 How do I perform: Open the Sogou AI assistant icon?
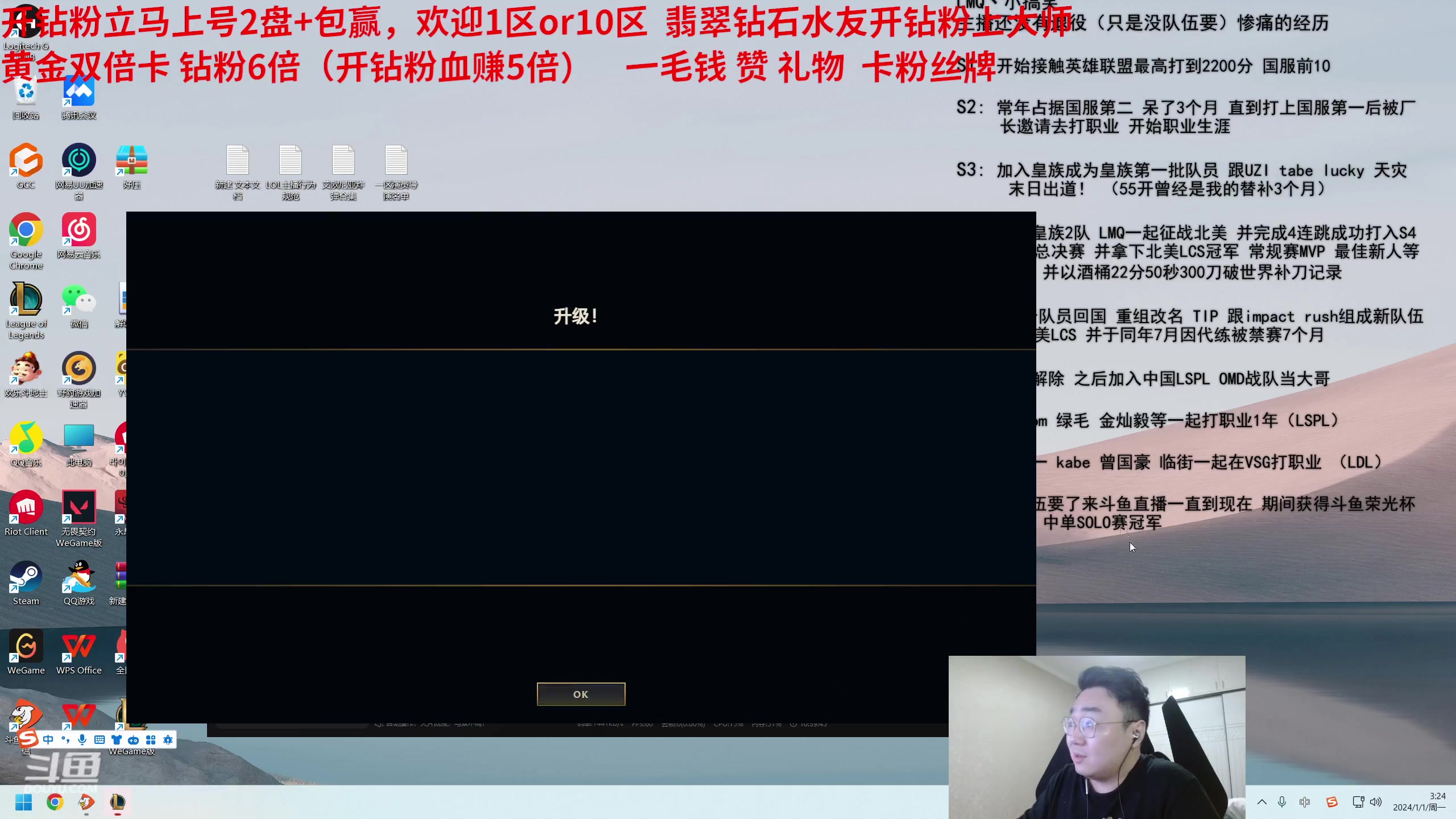pyautogui.click(x=168, y=740)
